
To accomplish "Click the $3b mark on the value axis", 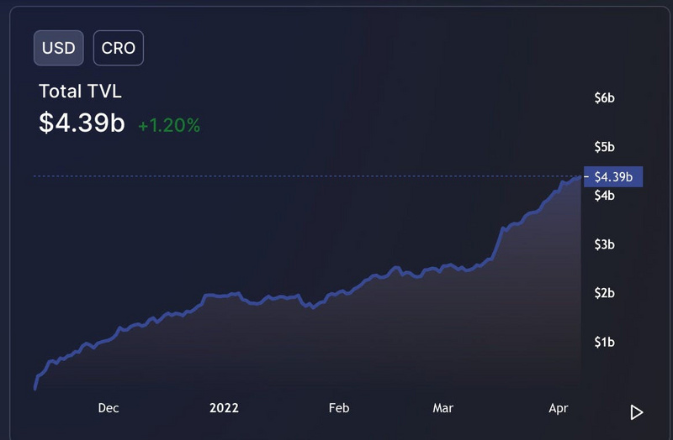I will pyautogui.click(x=604, y=244).
